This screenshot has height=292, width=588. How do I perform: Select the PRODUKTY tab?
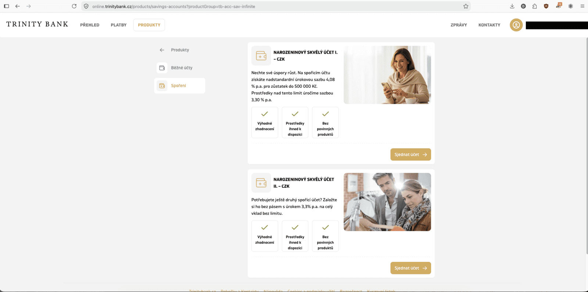(x=149, y=25)
